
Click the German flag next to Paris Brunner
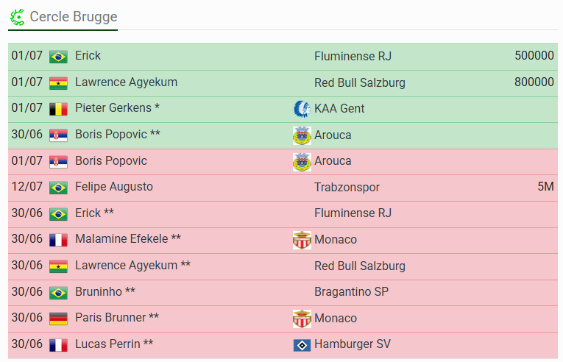tap(58, 319)
